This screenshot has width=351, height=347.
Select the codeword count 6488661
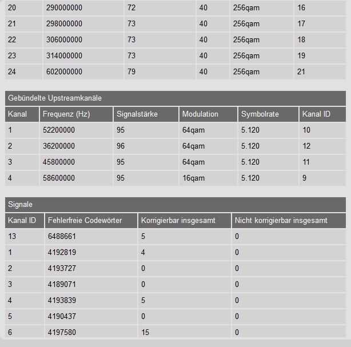[64, 236]
